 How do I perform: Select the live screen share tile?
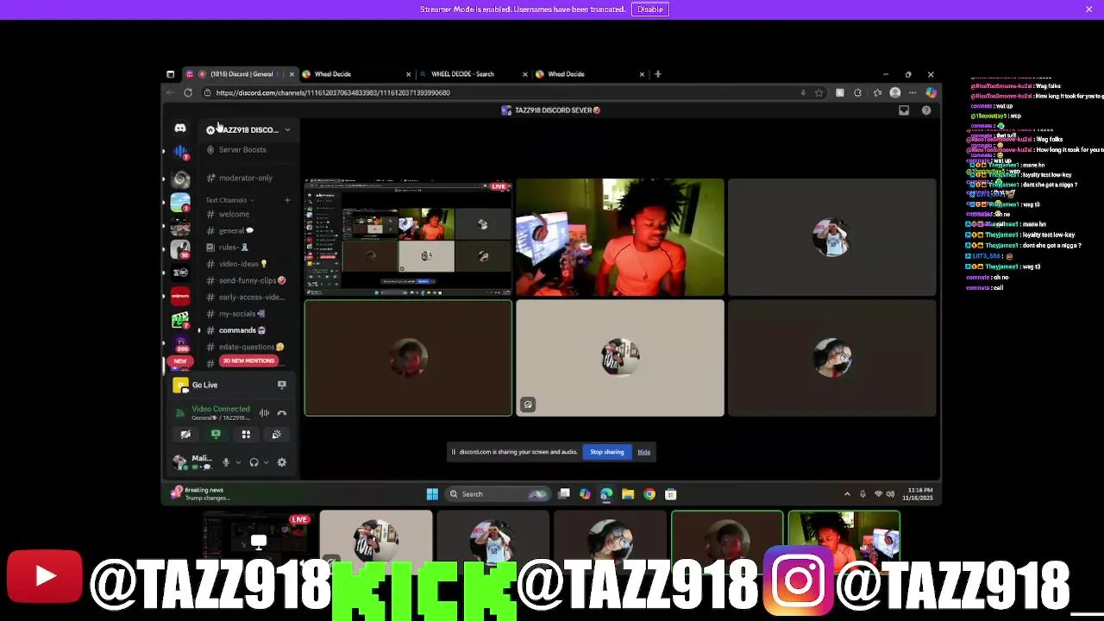pyautogui.click(x=408, y=237)
